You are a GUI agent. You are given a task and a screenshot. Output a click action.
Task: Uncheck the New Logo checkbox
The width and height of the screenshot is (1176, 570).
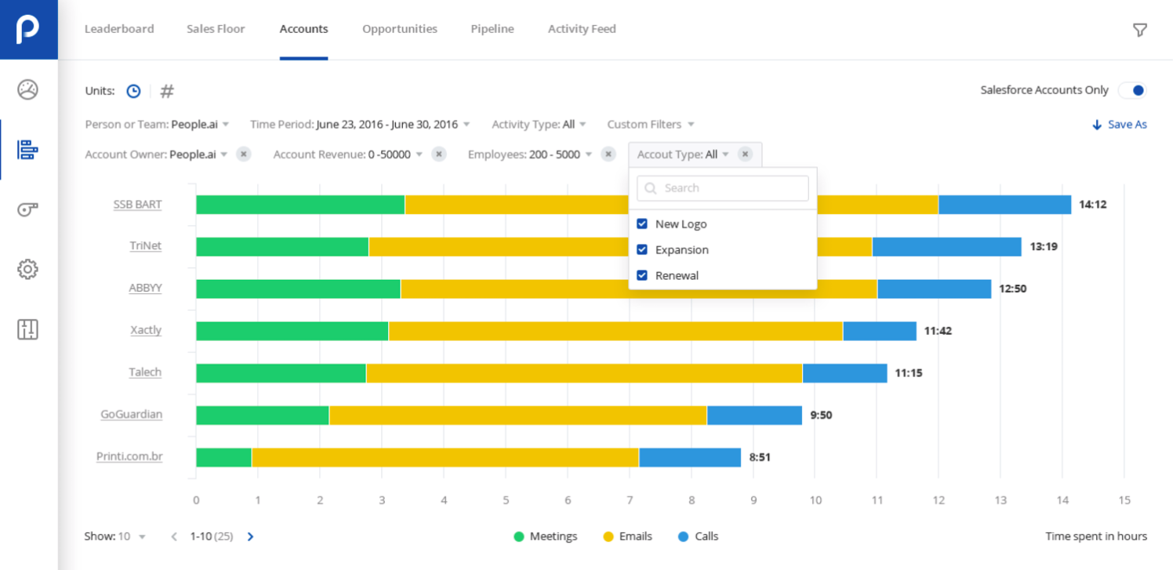(642, 224)
